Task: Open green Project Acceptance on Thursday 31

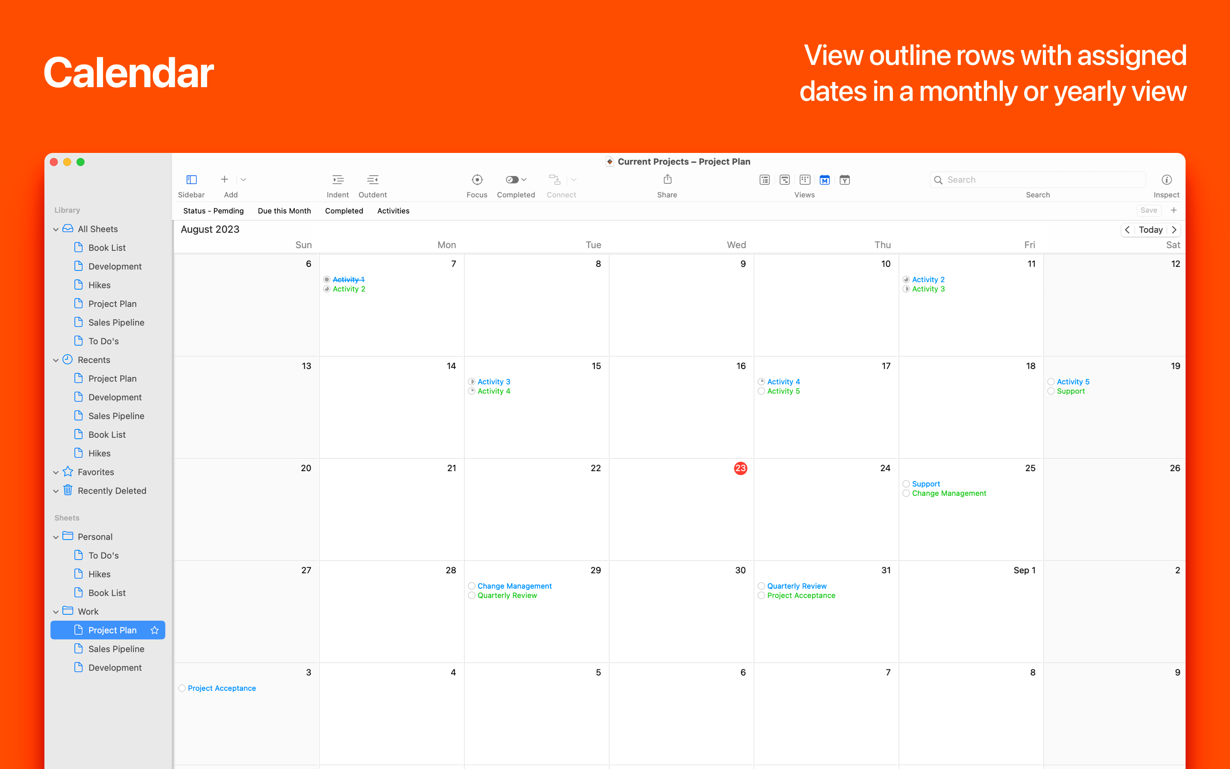Action: tap(801, 596)
